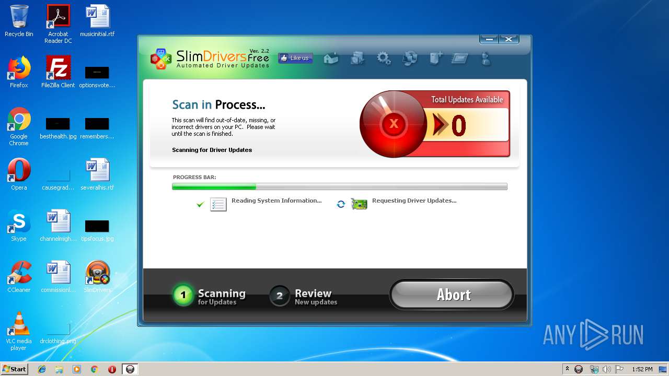
Task: Click the 1:52 PM system clock
Action: click(x=642, y=369)
